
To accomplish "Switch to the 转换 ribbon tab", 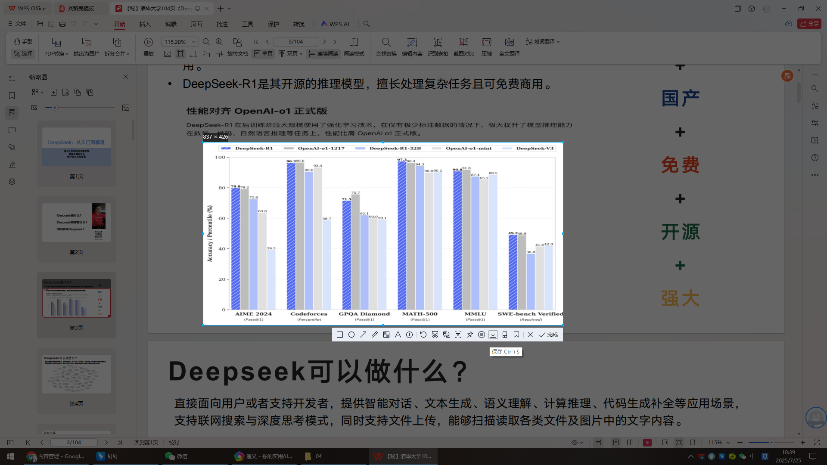I will (x=299, y=24).
